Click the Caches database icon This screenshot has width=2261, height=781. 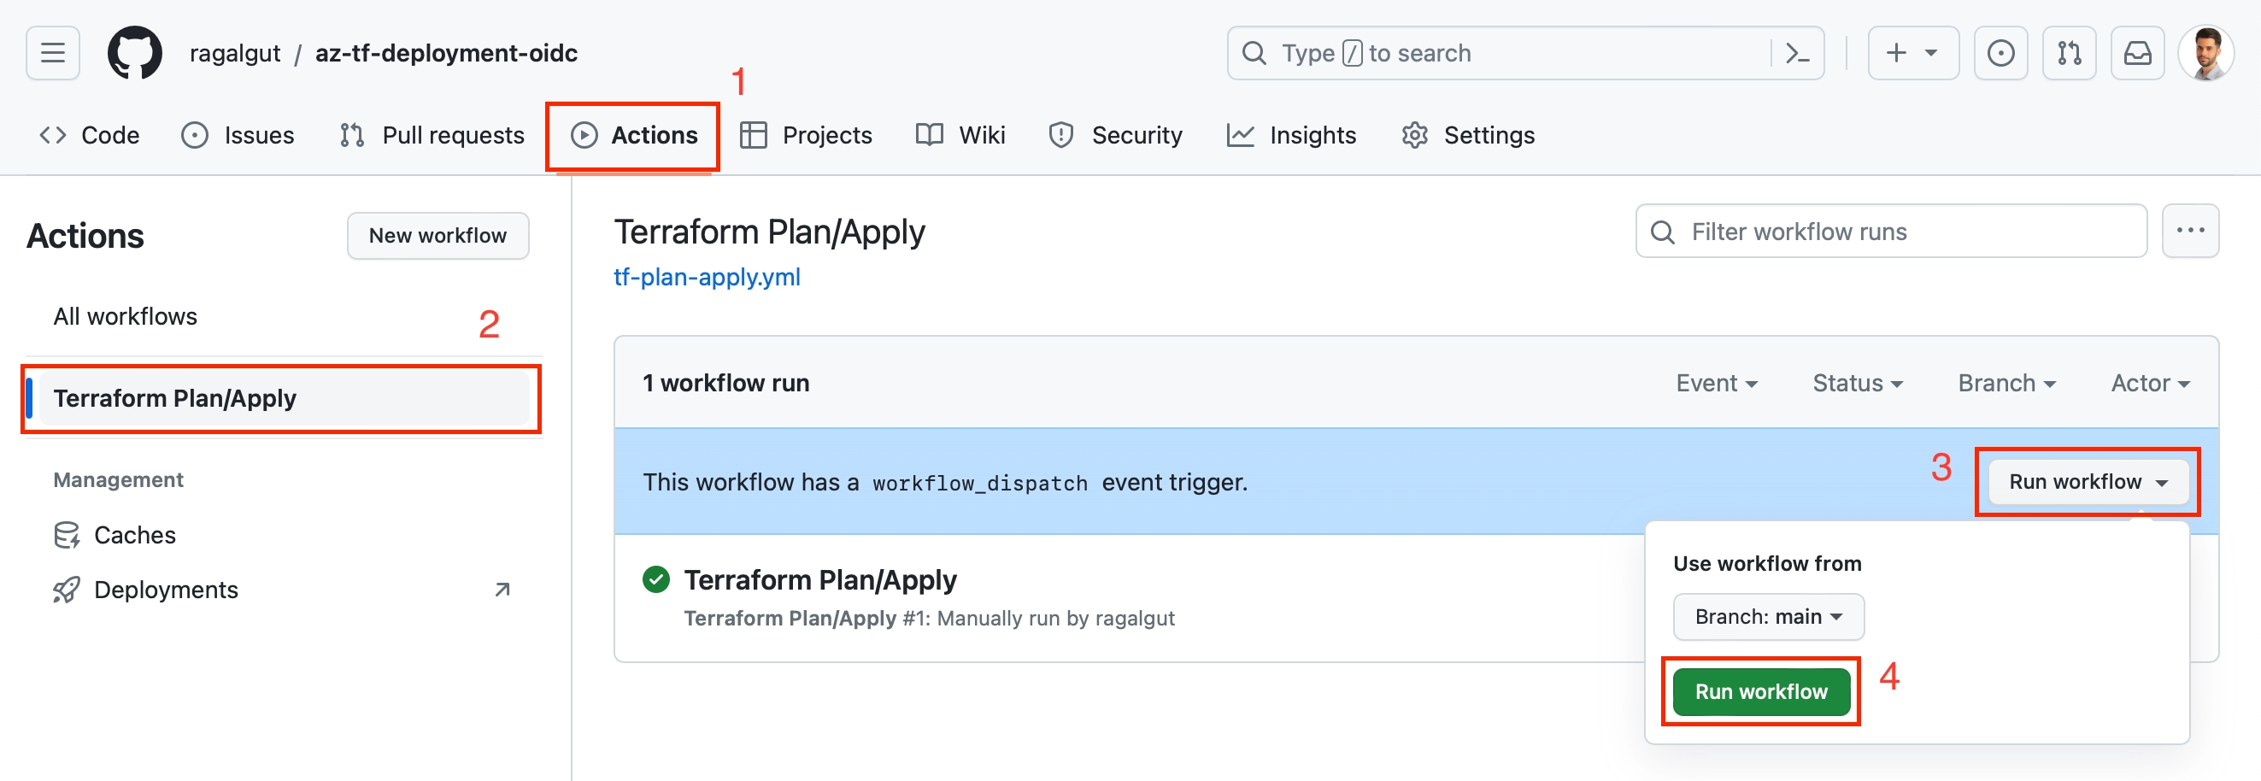67,535
